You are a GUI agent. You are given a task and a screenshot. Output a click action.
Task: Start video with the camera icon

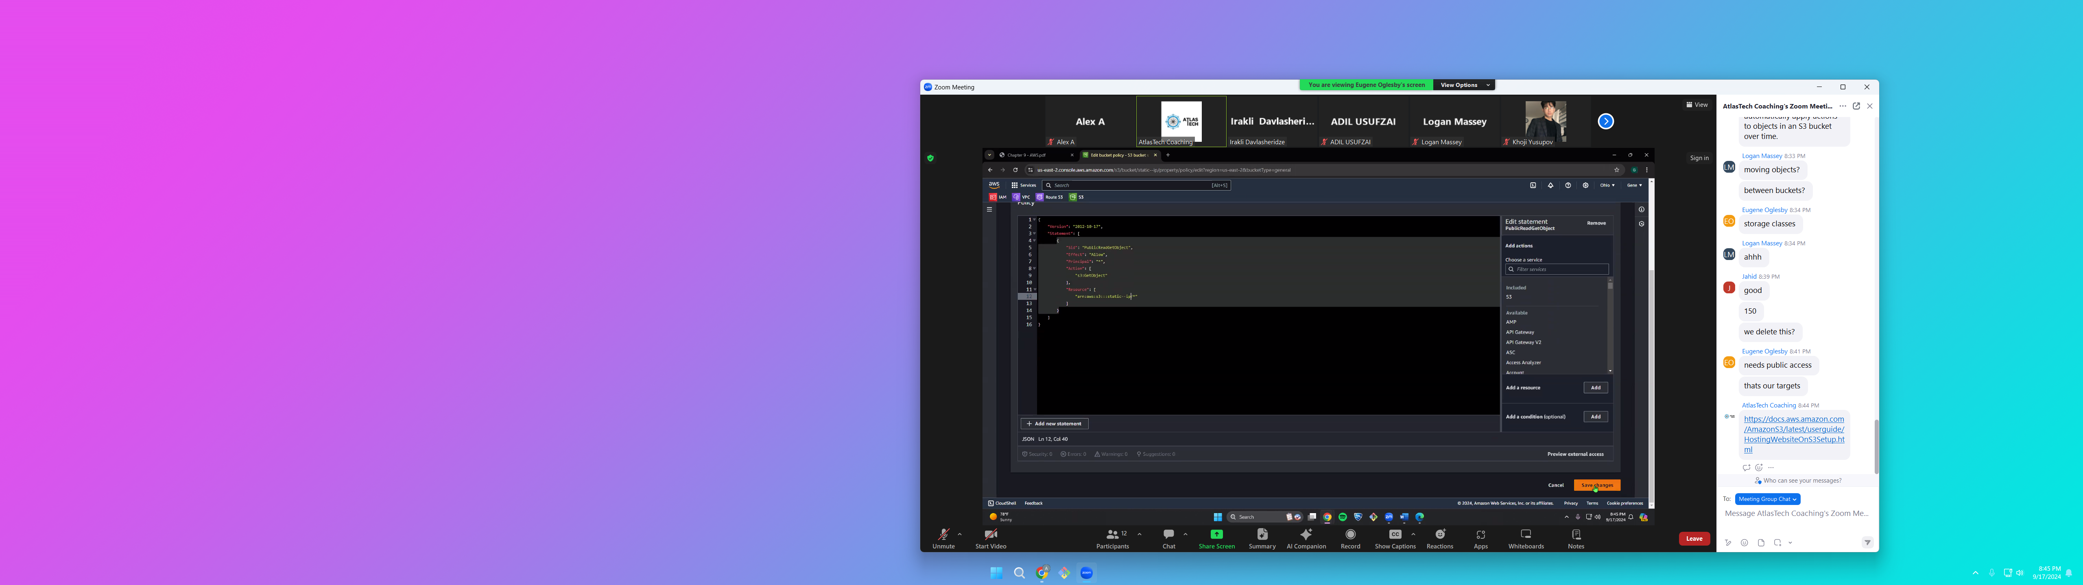click(991, 535)
